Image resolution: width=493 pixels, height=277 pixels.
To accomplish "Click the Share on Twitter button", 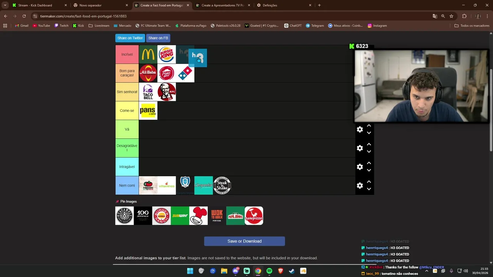I will click(130, 38).
